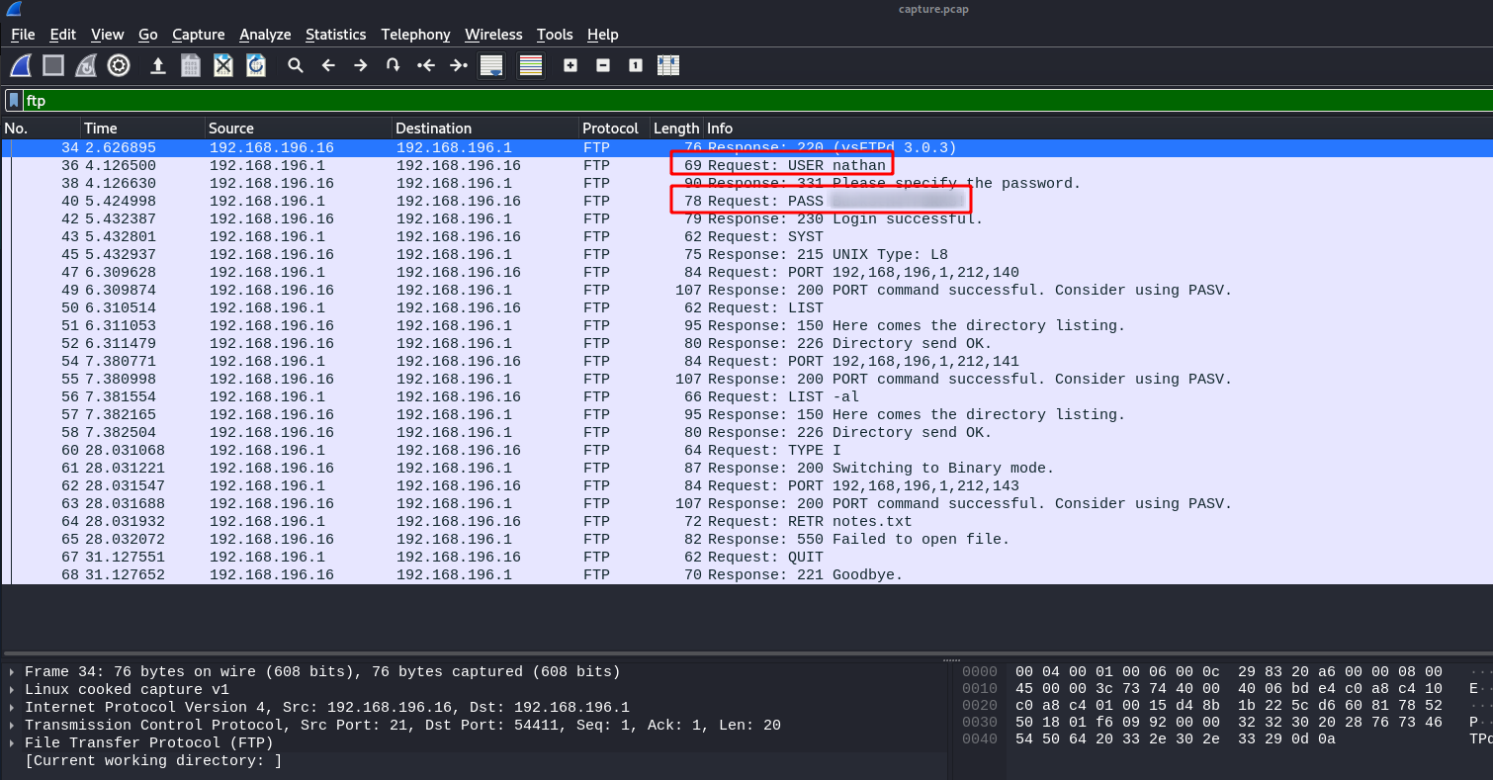
Task: Reset zoom with the normal size icon
Action: click(x=635, y=65)
